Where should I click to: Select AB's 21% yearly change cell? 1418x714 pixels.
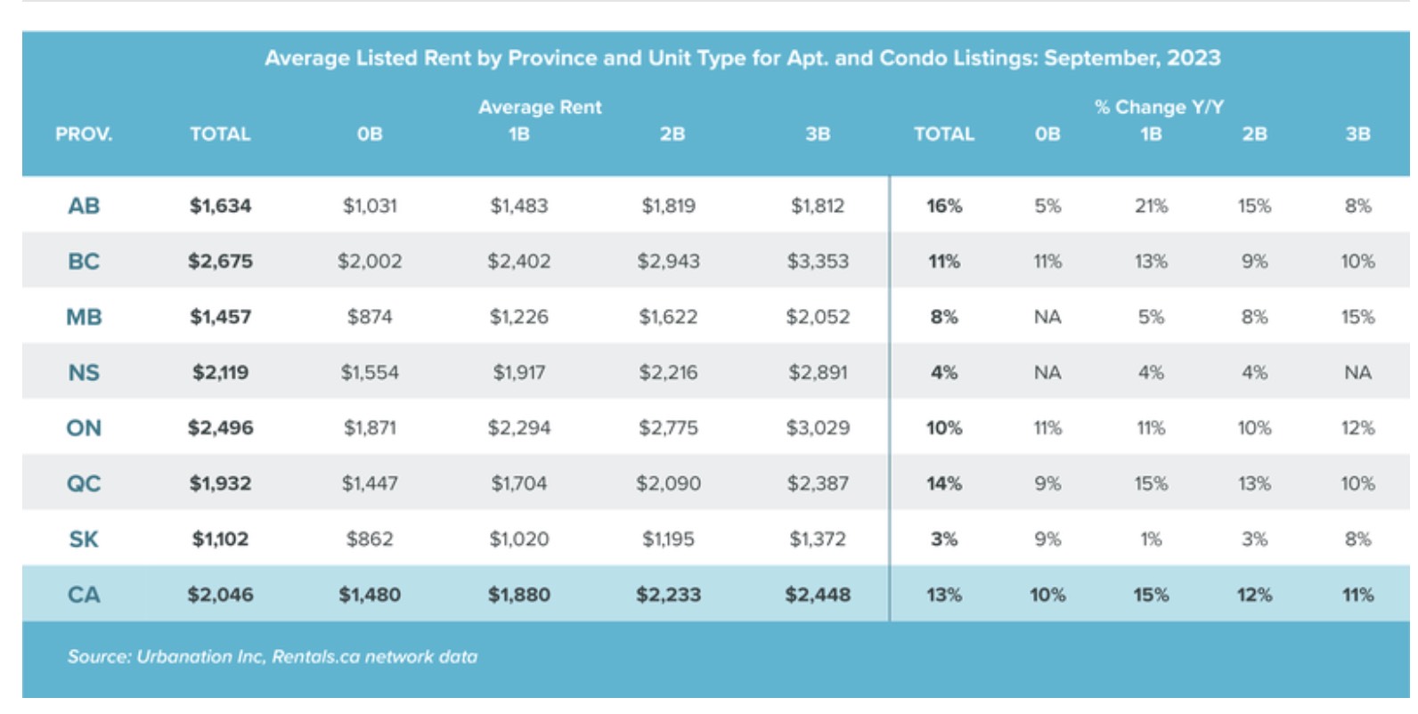tap(1151, 207)
